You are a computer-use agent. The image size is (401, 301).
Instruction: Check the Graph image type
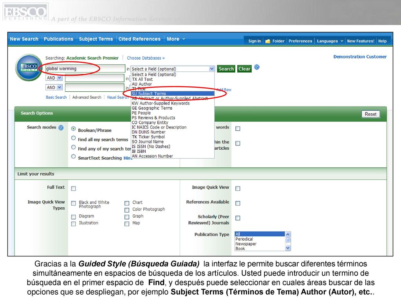click(127, 217)
